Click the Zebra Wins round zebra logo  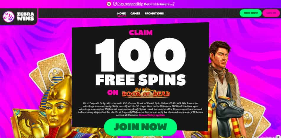tap(8, 17)
